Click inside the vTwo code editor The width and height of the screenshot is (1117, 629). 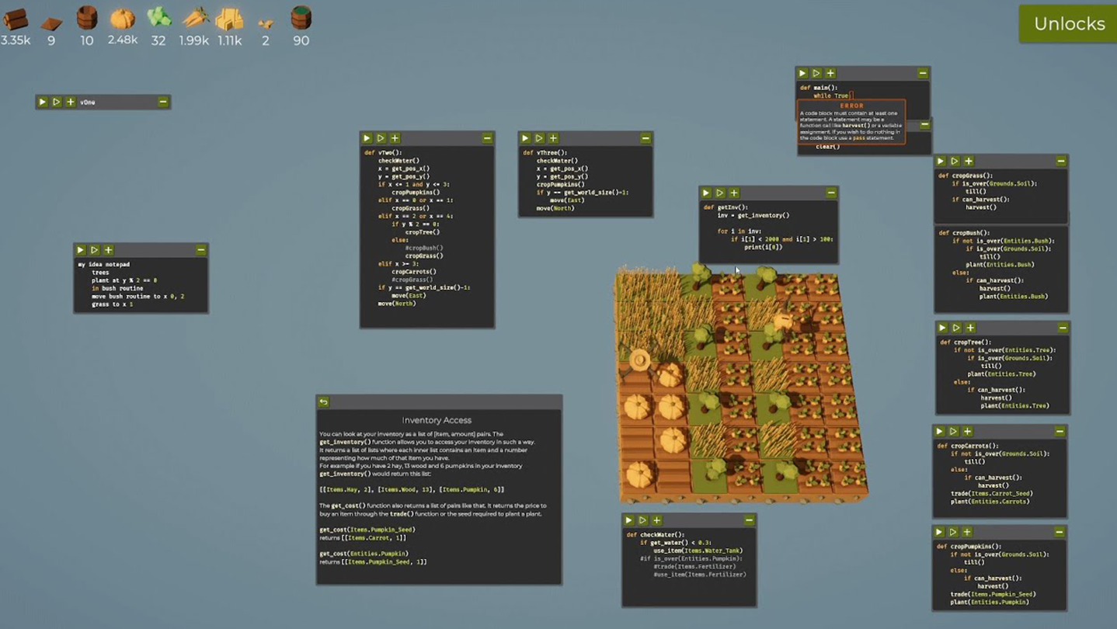[x=427, y=233]
